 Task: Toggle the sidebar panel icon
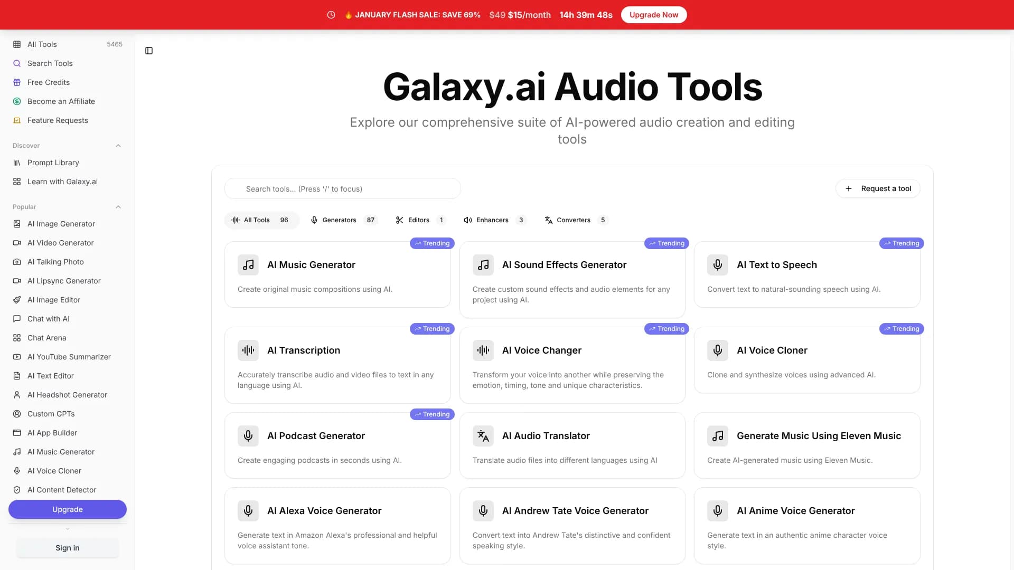click(x=149, y=51)
